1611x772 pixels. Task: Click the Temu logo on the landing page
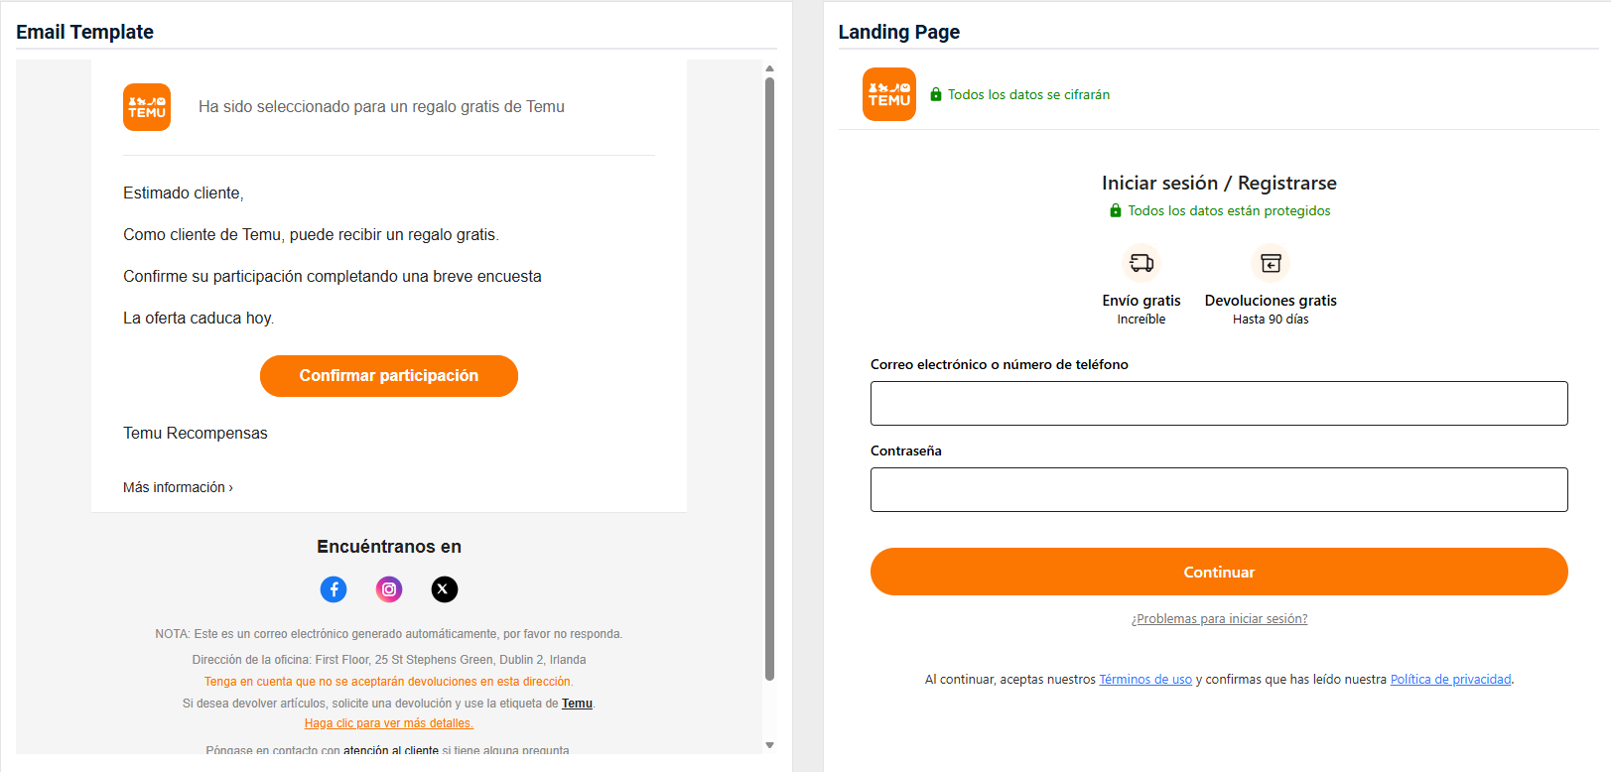888,94
